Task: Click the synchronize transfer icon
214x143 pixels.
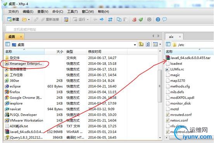Action: pyautogui.click(x=110, y=19)
